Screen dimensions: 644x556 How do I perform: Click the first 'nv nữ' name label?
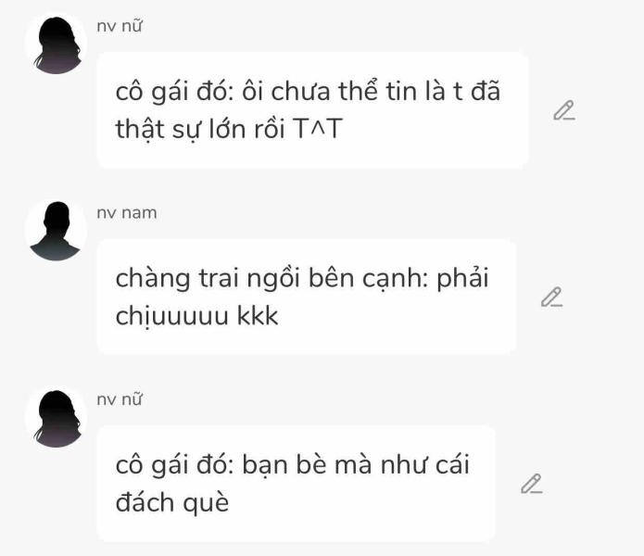[x=120, y=26]
